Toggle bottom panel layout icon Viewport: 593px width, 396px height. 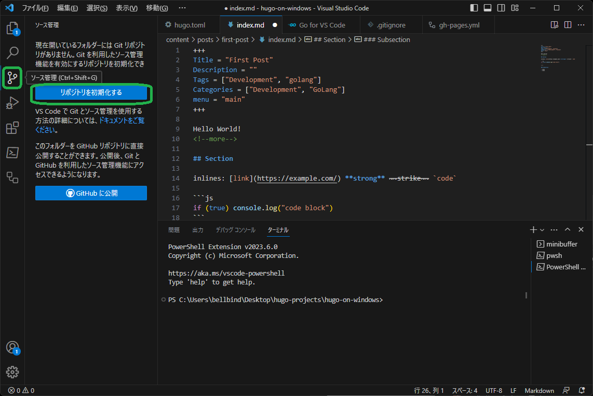click(488, 8)
